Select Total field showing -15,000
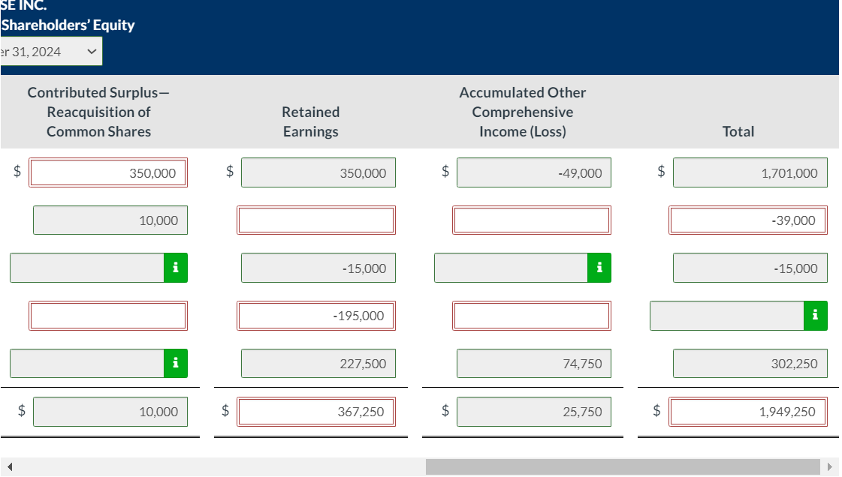842x477 pixels. click(x=750, y=268)
